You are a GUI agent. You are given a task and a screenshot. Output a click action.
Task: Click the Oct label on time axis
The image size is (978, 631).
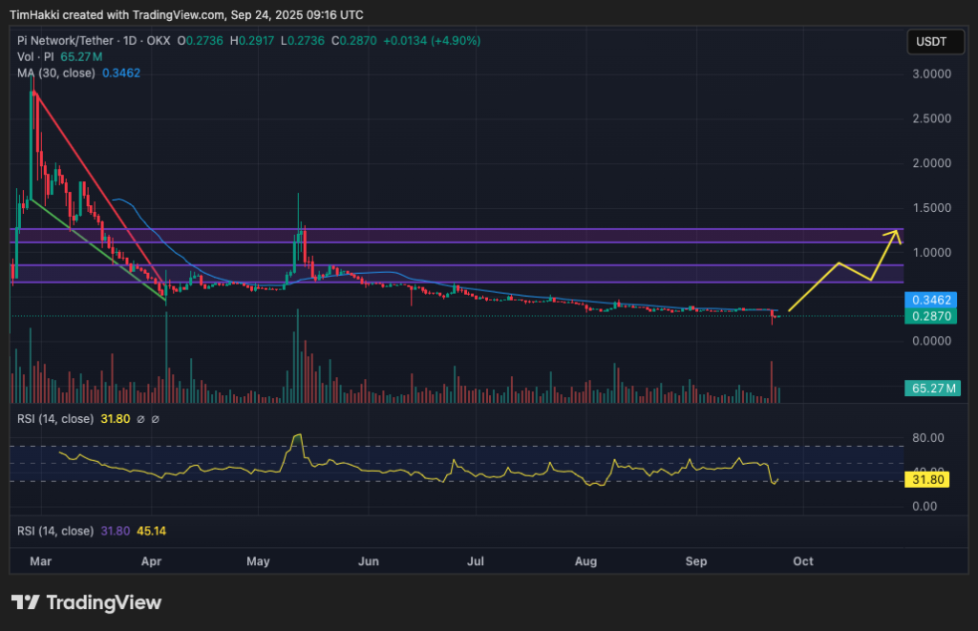pos(803,561)
